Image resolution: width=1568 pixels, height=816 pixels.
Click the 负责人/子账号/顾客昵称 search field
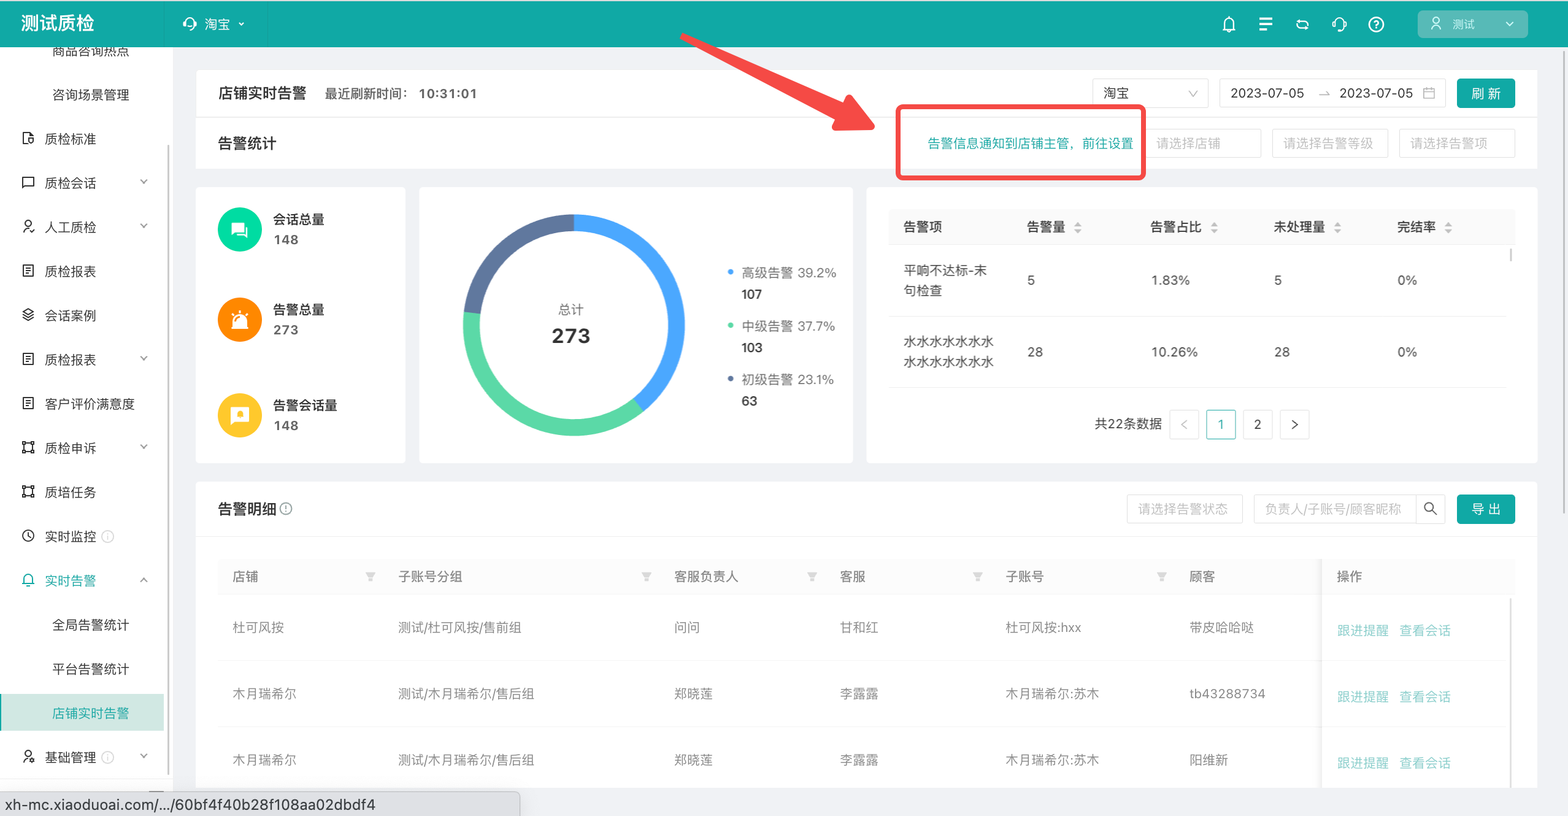(x=1335, y=509)
